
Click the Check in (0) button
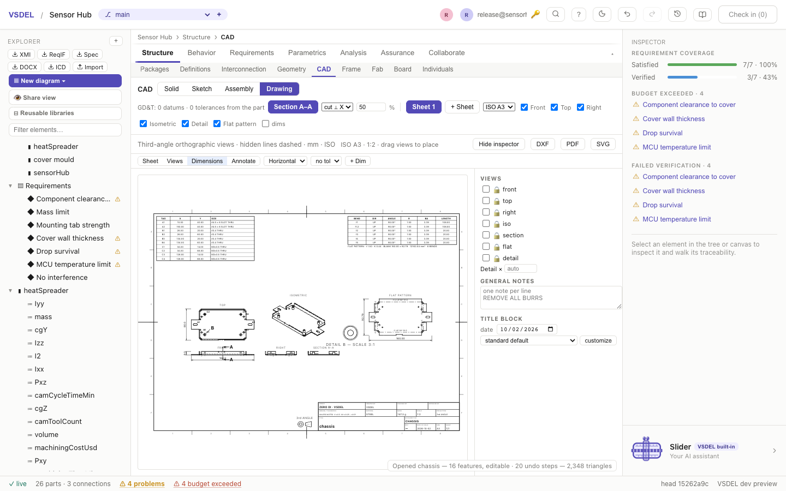coord(748,14)
